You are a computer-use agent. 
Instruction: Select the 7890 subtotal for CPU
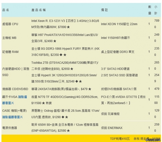coord(157,24)
